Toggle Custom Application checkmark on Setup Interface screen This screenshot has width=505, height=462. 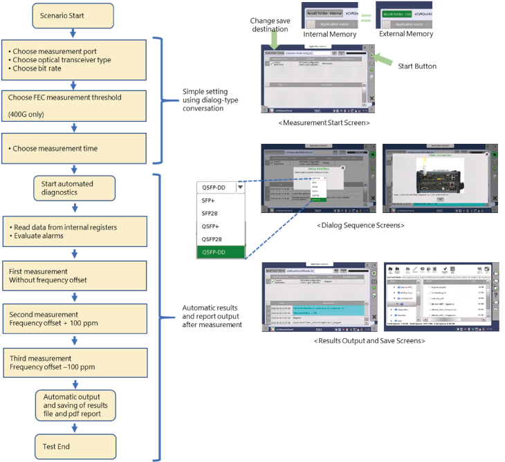tap(273, 163)
